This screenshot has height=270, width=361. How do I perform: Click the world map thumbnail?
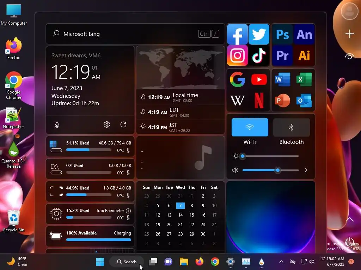click(x=180, y=68)
